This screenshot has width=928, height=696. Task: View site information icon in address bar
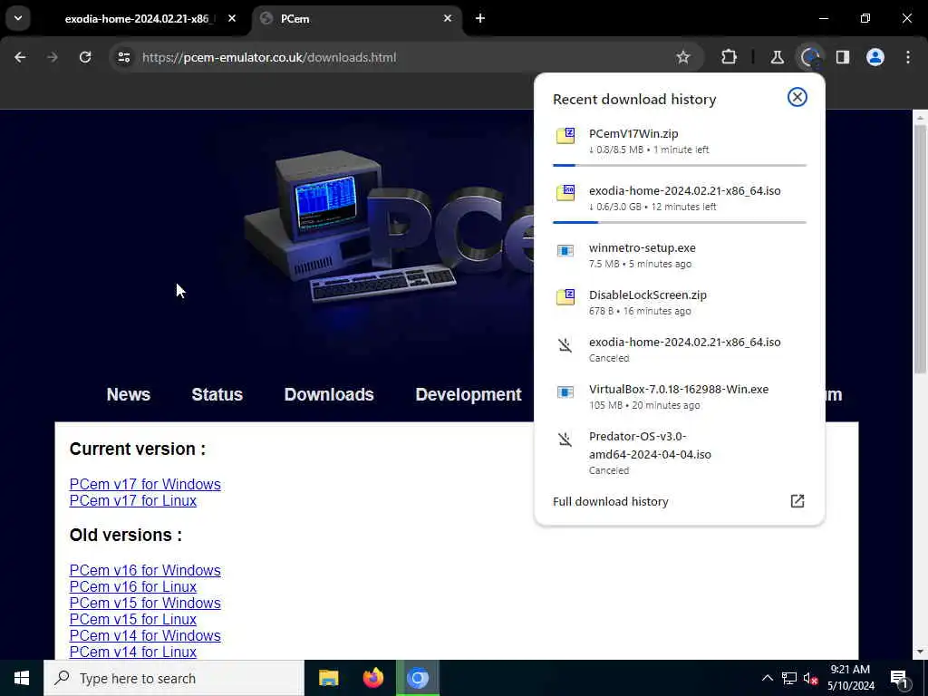click(x=123, y=57)
